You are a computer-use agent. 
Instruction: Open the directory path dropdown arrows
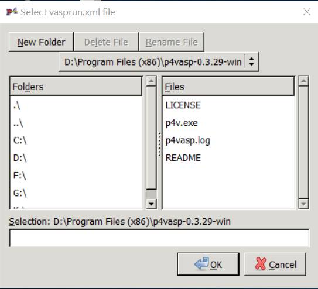coord(251,61)
